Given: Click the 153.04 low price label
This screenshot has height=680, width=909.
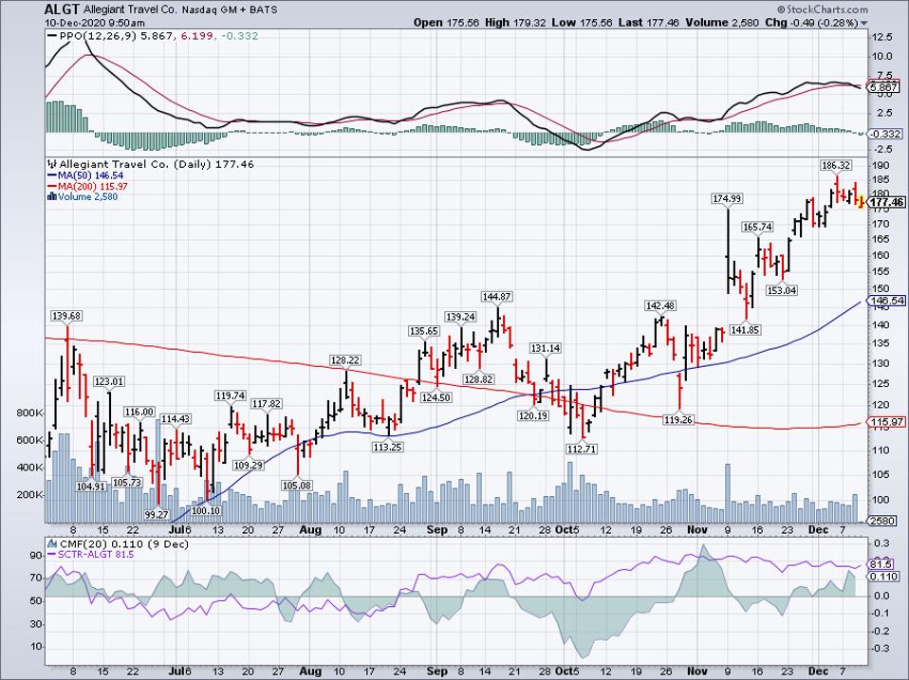Looking at the screenshot, I should pos(782,290).
